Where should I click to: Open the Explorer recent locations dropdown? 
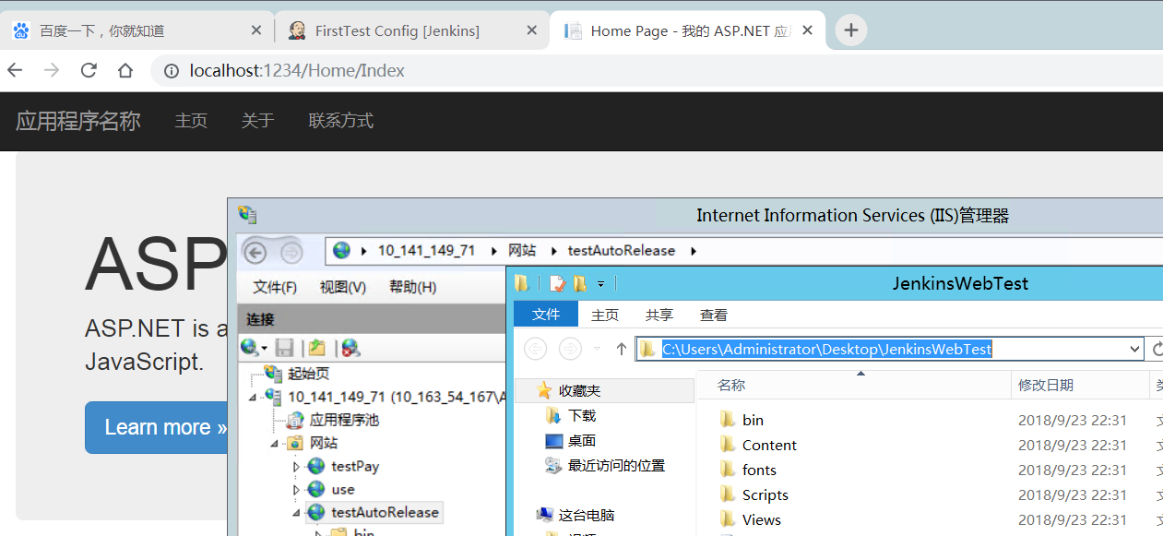597,349
